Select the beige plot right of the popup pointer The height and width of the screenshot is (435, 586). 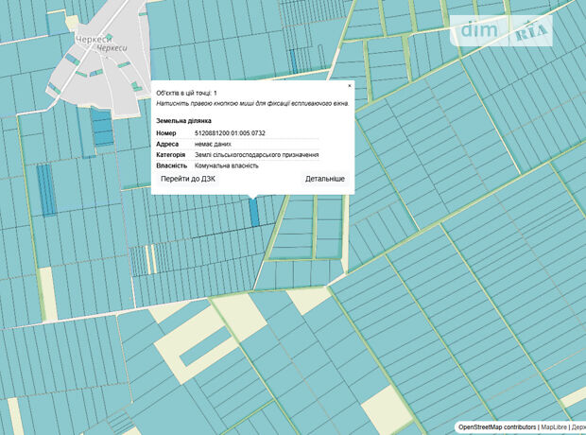[x=308, y=301]
